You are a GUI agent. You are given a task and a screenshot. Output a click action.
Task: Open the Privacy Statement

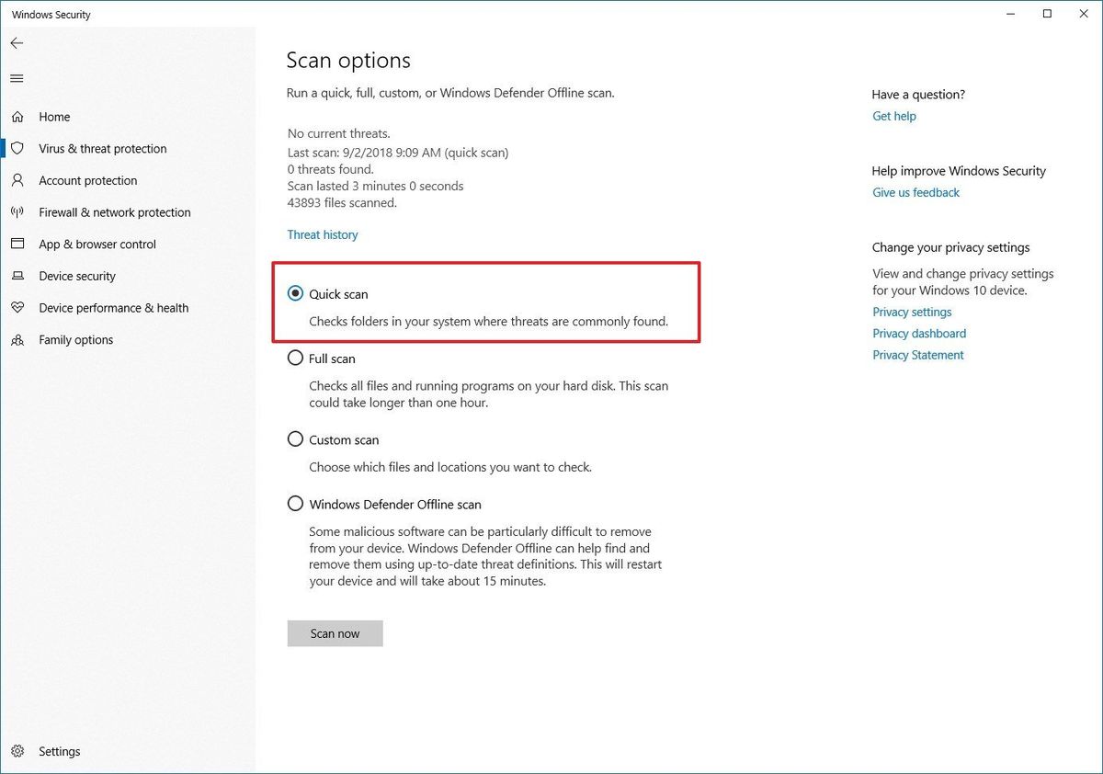[917, 354]
